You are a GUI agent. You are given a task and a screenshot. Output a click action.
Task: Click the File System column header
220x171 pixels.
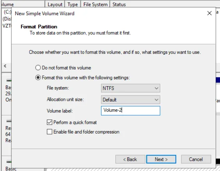[x=95, y=4]
